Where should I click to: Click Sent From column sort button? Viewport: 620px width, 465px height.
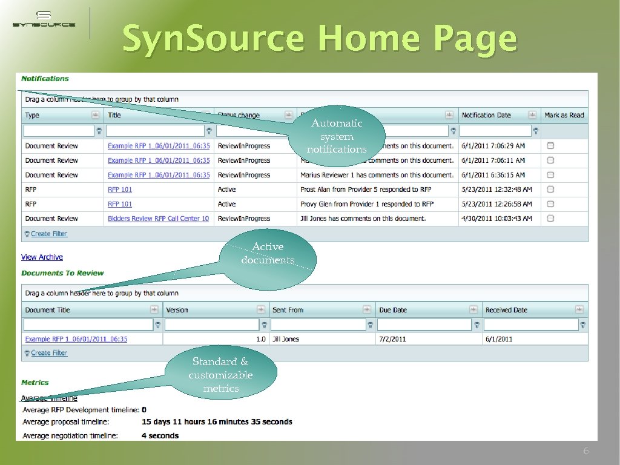point(367,309)
